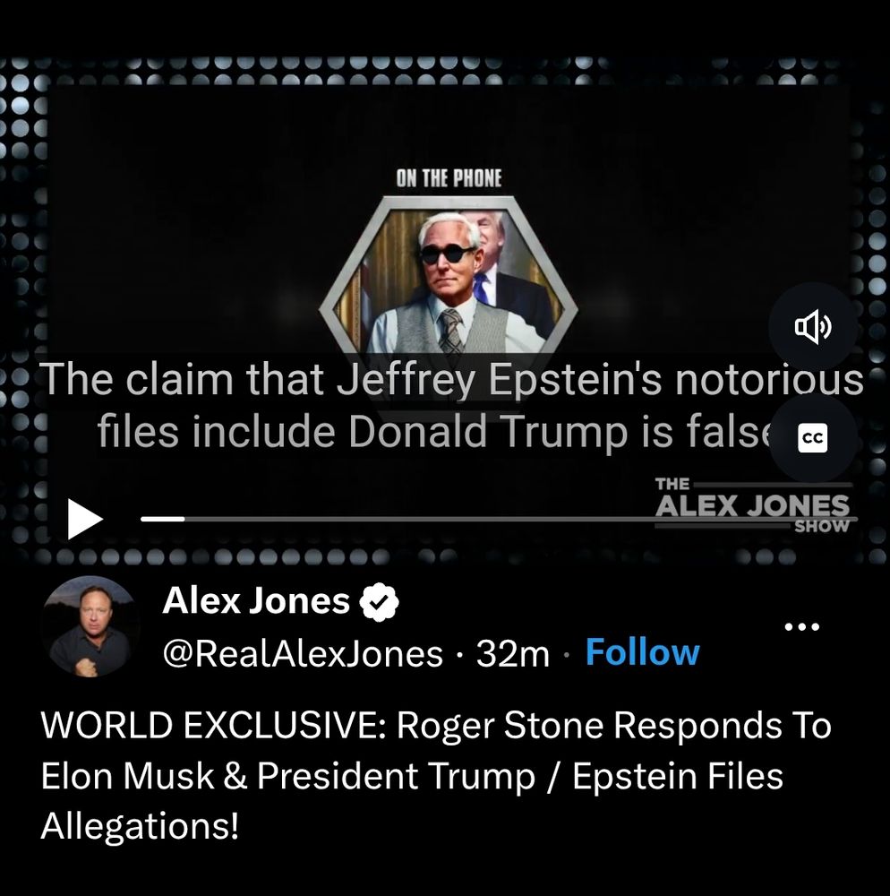Click the ON THE PHONE label

[449, 178]
